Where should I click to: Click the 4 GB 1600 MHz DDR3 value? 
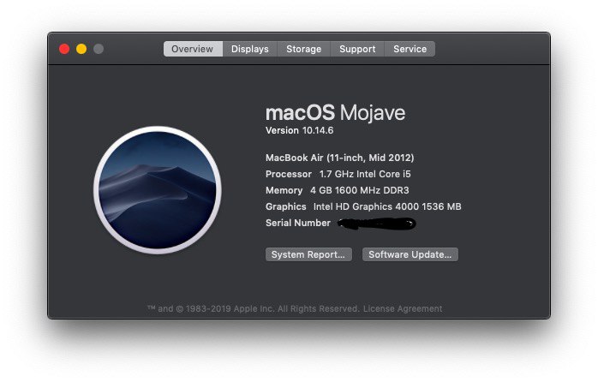(359, 190)
